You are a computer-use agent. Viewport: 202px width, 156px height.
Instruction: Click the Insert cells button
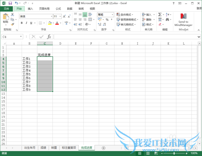coord(147,15)
